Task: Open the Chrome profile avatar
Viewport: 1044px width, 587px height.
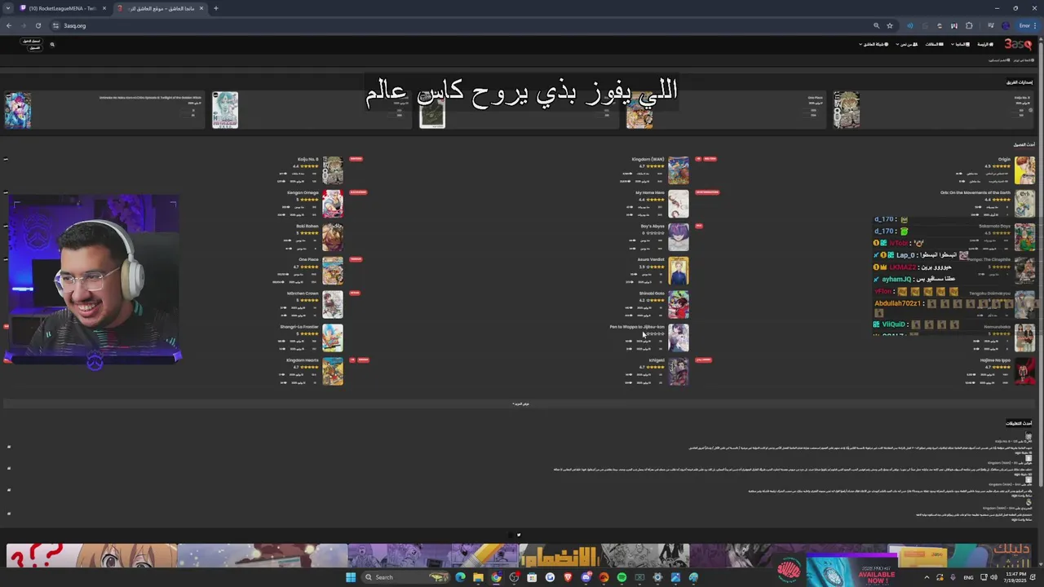Action: tap(1006, 25)
